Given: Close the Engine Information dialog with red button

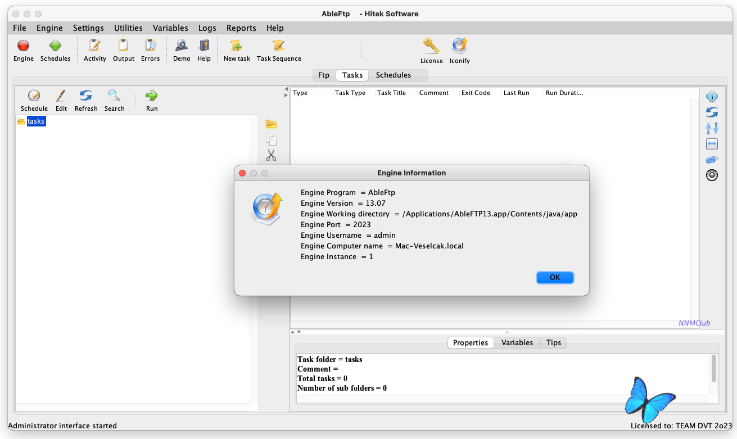Looking at the screenshot, I should (x=242, y=173).
